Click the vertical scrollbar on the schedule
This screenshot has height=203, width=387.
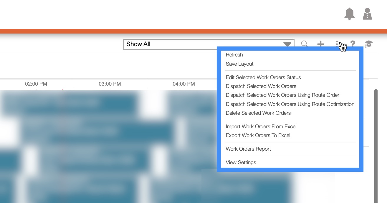[376, 147]
